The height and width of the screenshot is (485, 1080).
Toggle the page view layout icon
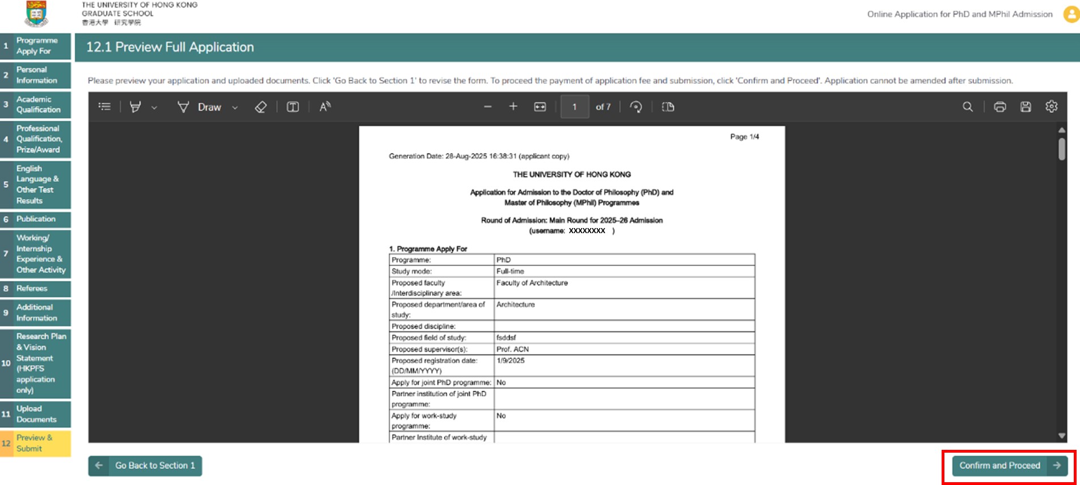[668, 107]
